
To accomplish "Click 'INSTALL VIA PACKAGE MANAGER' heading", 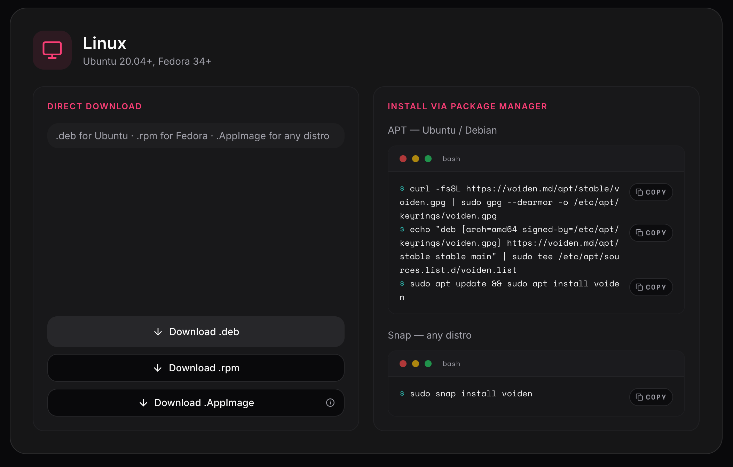I will (467, 106).
